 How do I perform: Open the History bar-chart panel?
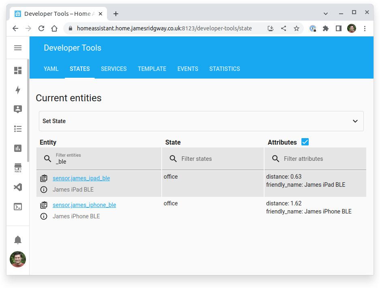17,148
